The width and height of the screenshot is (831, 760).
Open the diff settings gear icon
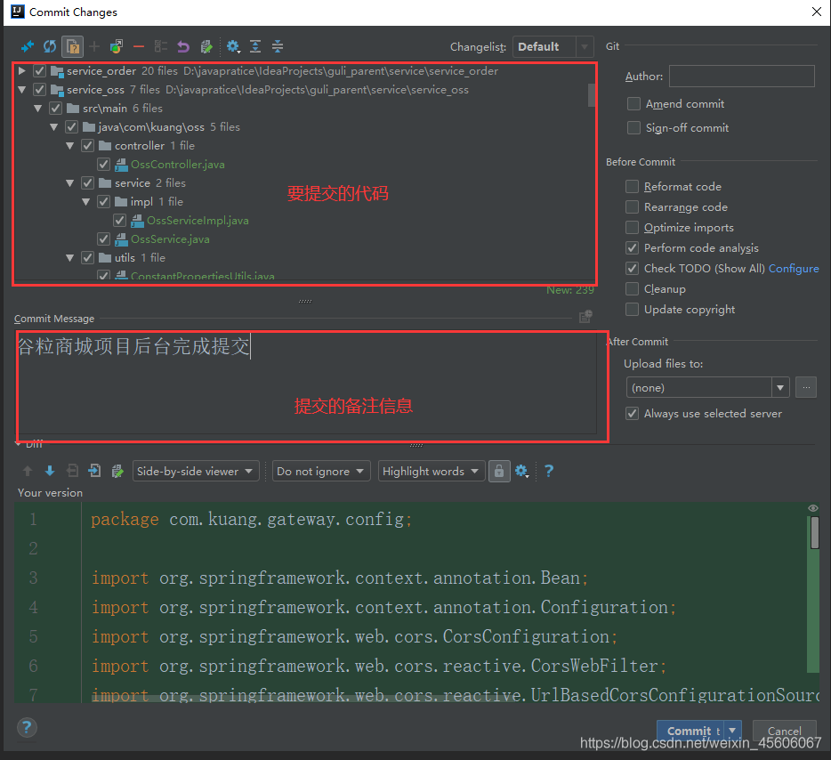(x=522, y=471)
